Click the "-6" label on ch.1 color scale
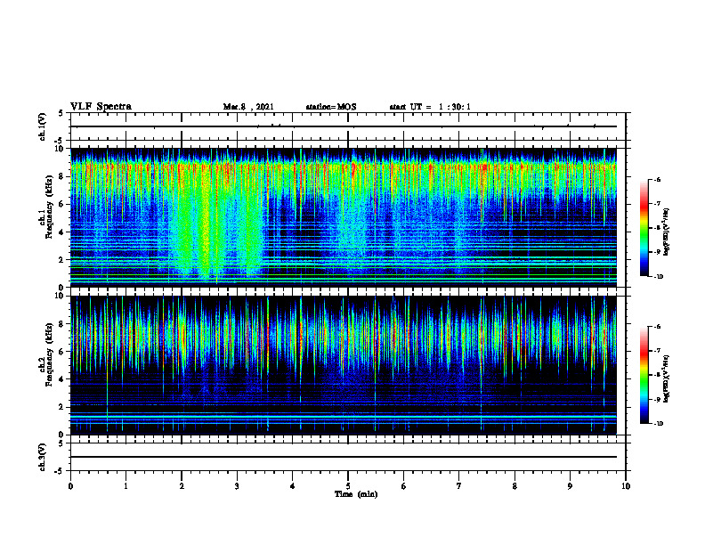This screenshot has height=545, width=705. point(657,179)
